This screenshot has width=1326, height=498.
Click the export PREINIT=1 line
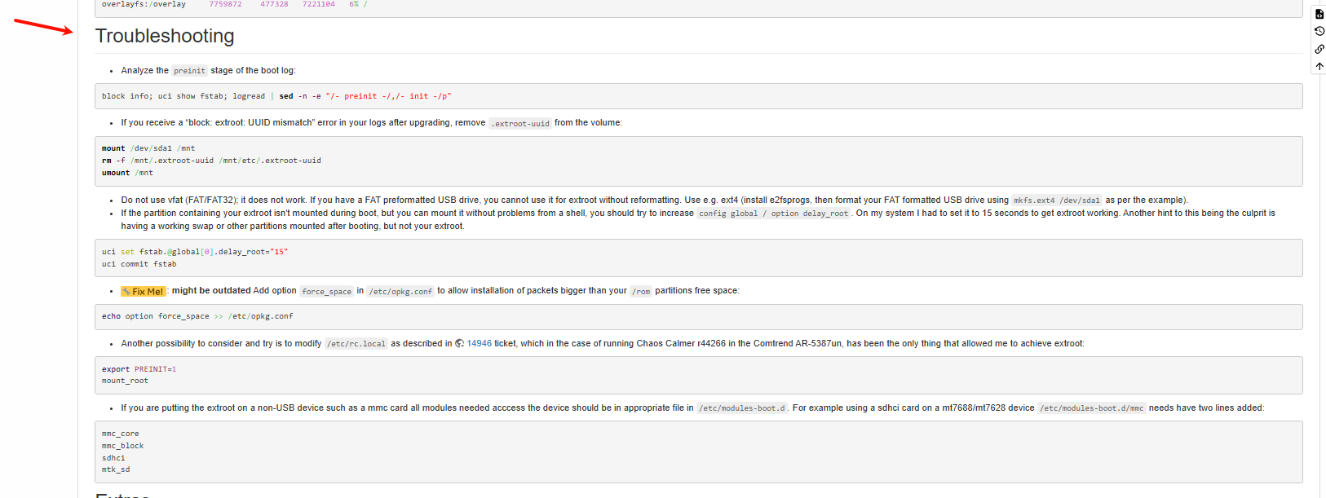(139, 369)
